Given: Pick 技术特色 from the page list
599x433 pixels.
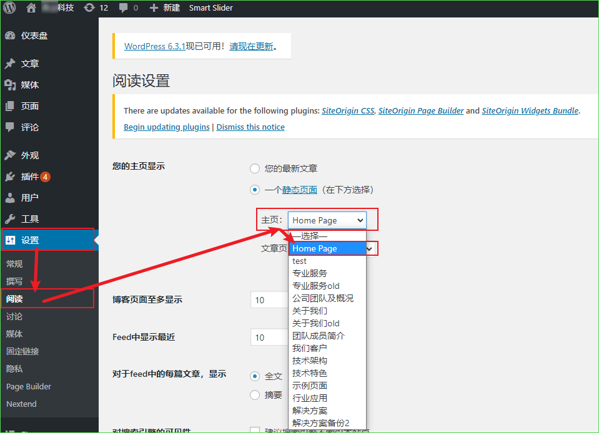Looking at the screenshot, I should [327, 373].
